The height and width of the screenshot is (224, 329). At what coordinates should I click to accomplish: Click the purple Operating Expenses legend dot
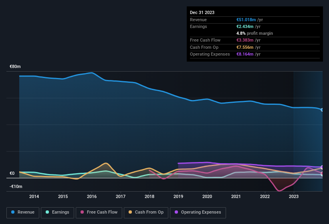point(176,212)
